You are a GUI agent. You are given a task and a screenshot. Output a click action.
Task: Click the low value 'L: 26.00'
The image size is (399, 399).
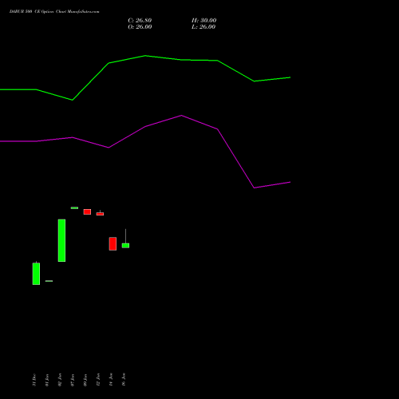(203, 27)
